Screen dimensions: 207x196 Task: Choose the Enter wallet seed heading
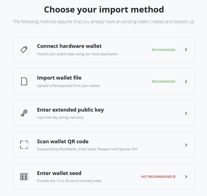coord(59,173)
